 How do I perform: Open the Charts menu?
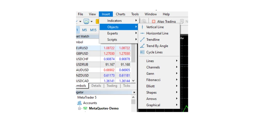[120, 14]
